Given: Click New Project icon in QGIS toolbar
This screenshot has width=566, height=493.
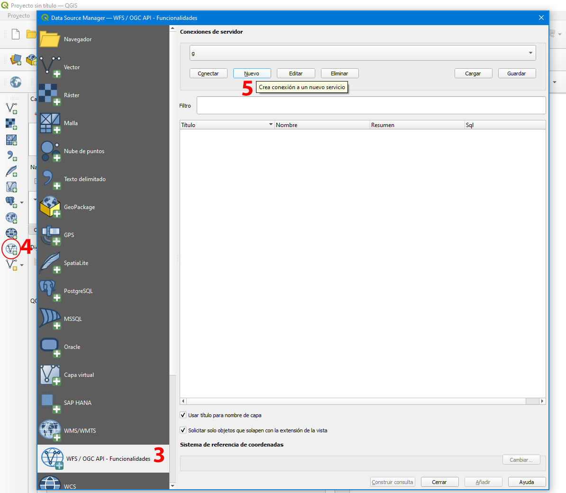Looking at the screenshot, I should pos(16,34).
